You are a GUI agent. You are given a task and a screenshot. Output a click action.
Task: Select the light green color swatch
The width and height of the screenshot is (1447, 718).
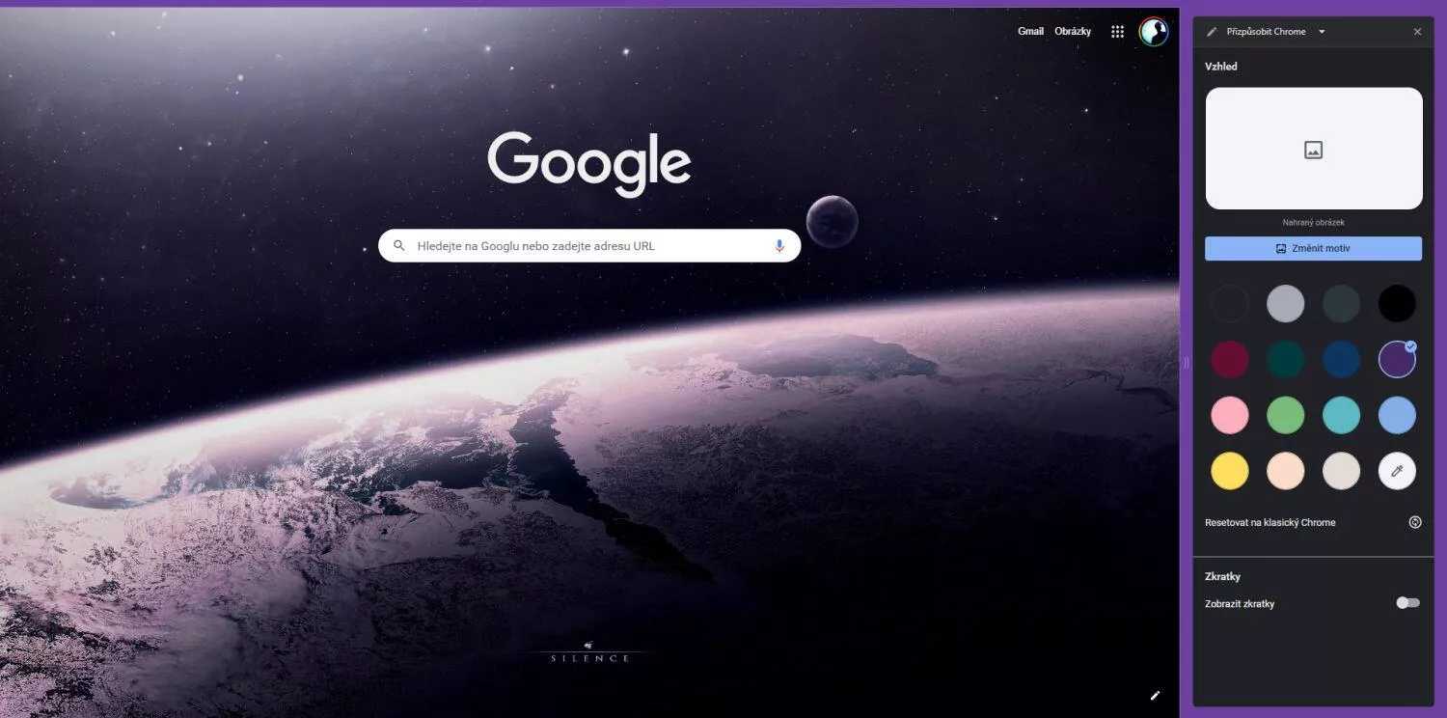pos(1285,415)
